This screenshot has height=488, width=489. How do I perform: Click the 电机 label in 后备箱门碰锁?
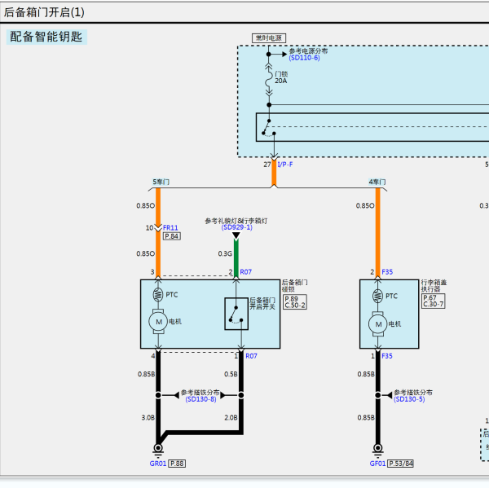point(175,322)
